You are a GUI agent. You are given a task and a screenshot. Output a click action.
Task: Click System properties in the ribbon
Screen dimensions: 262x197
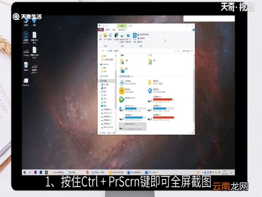(x=141, y=38)
